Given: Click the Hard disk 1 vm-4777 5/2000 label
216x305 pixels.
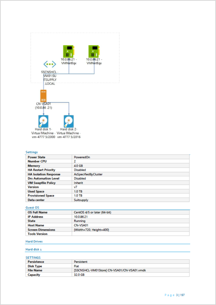Looking at the screenshot, I should [x=43, y=133].
